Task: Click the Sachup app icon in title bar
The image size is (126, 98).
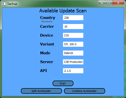Action: [x=4, y=4]
